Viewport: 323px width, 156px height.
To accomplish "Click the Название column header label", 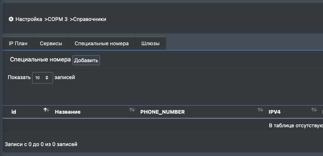I will point(67,112).
